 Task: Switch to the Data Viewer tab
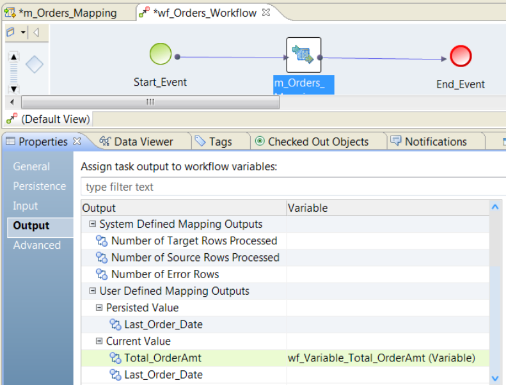click(x=136, y=141)
